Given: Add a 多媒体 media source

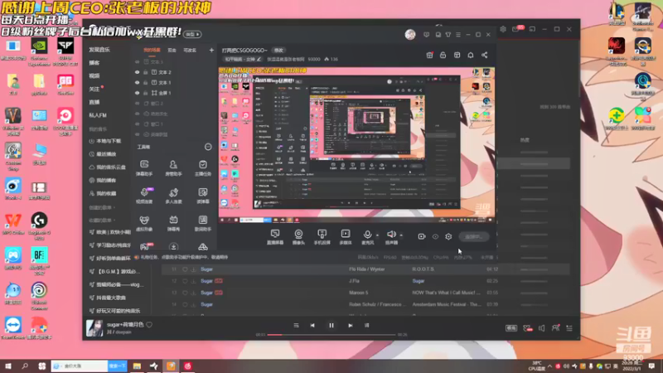Looking at the screenshot, I should 346,237.
